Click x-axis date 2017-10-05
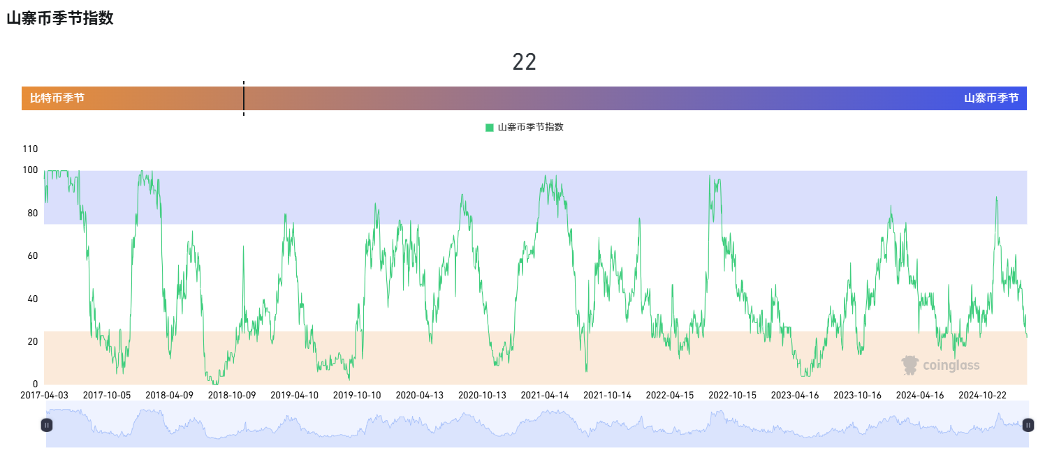The width and height of the screenshot is (1052, 471). 107,395
